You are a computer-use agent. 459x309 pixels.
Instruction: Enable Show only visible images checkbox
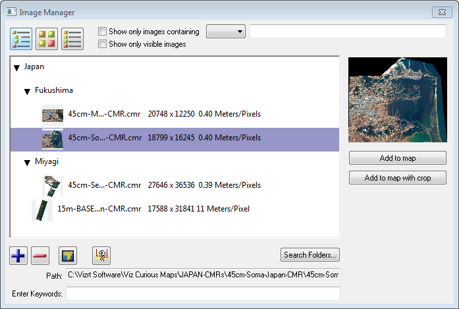tap(102, 44)
